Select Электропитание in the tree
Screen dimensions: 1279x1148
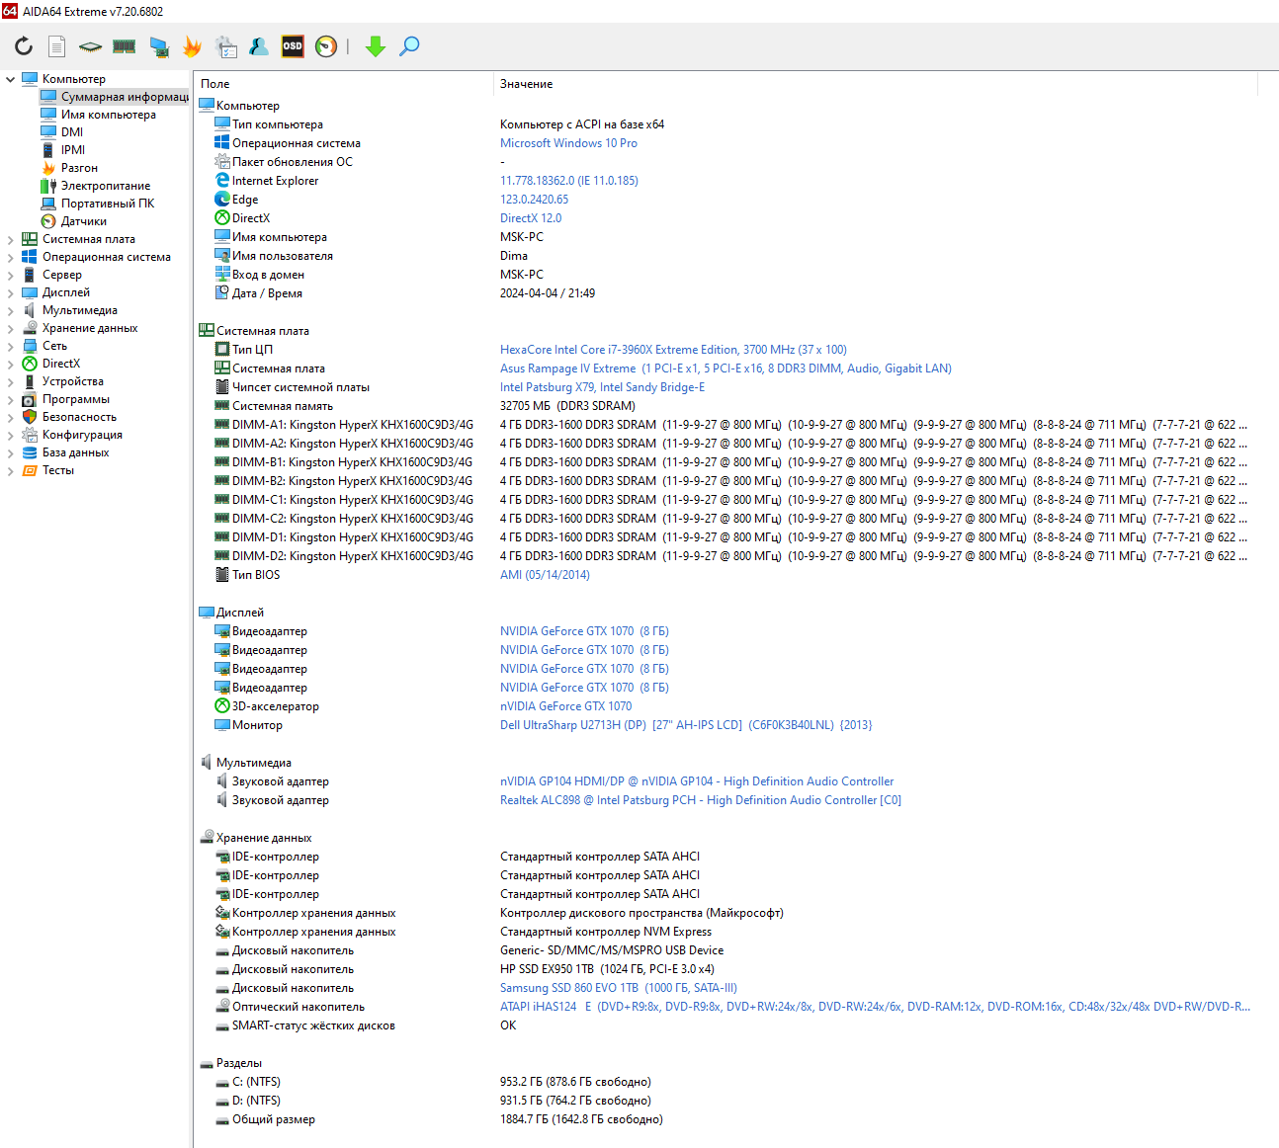click(106, 186)
